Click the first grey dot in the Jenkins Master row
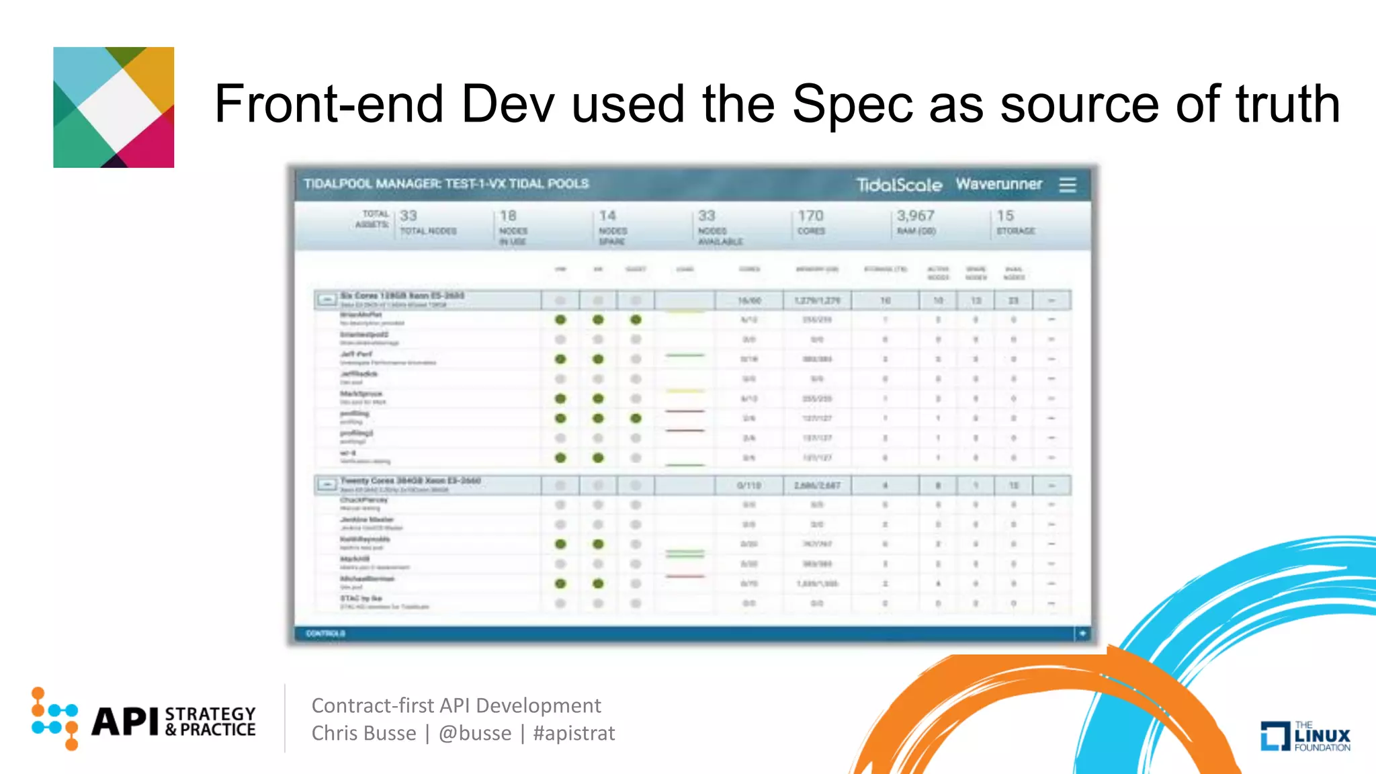The image size is (1376, 774). (560, 525)
